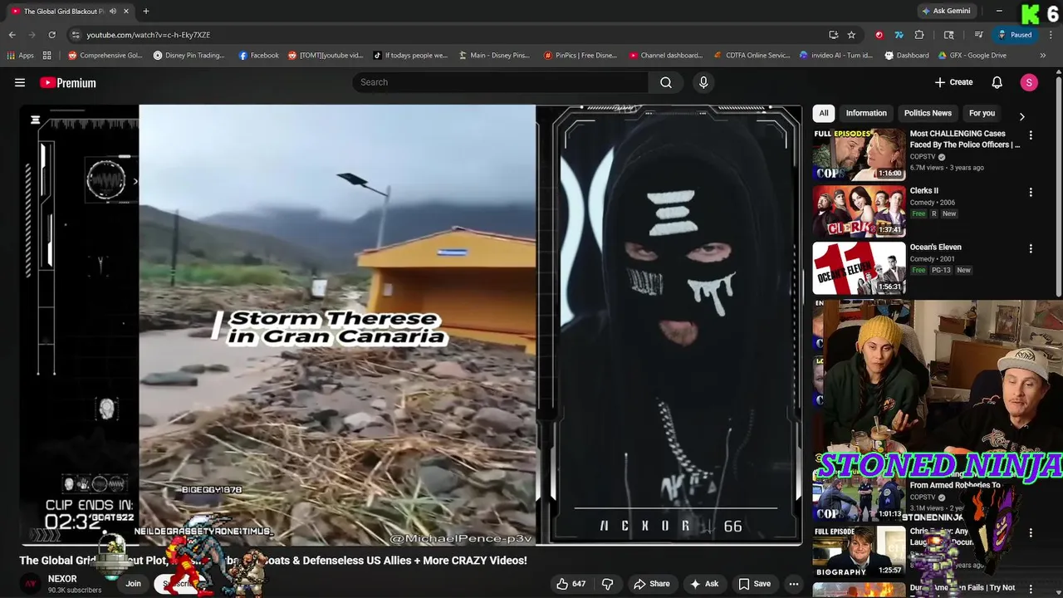Select the For you filter chip
The height and width of the screenshot is (598, 1063).
tap(982, 113)
